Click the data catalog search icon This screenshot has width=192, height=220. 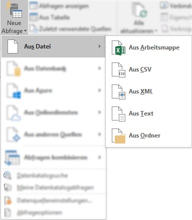[x=8, y=175]
